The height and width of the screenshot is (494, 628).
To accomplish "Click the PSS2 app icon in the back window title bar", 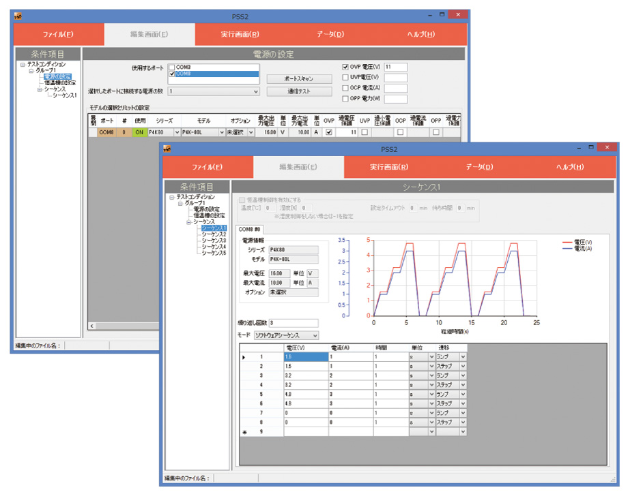I will coord(18,15).
